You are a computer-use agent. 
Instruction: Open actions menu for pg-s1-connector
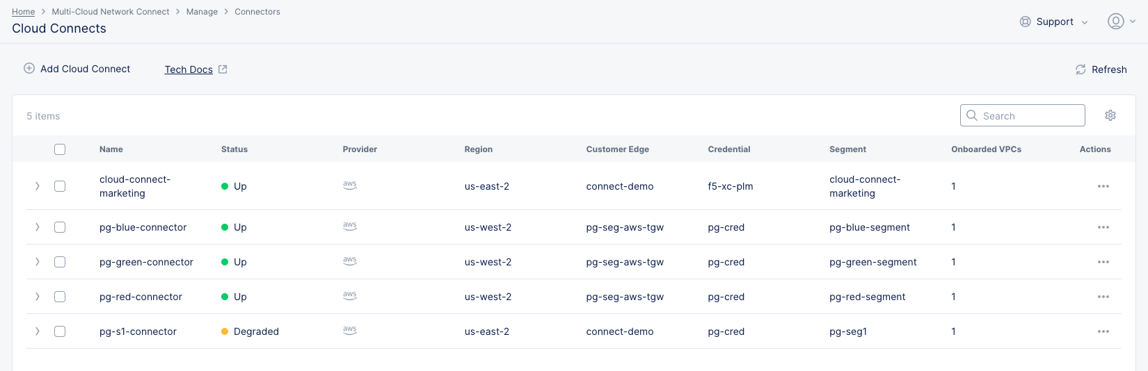1103,331
